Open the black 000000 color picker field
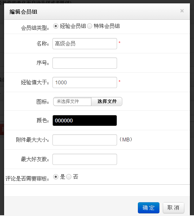194x216 pixels. tap(85, 120)
